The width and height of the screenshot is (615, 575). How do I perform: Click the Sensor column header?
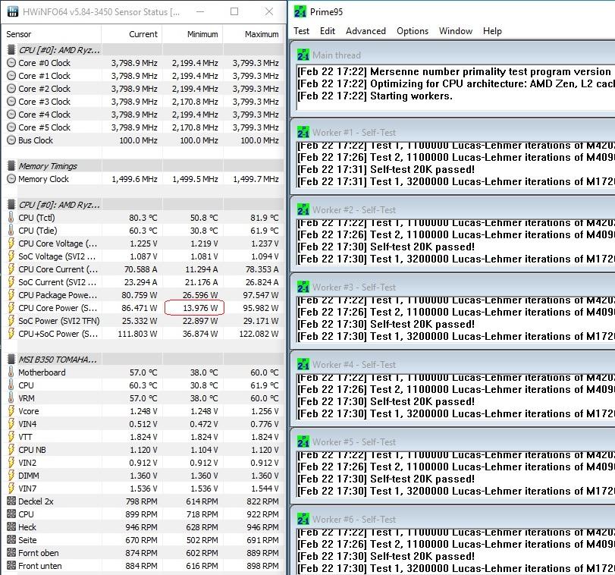click(x=52, y=34)
